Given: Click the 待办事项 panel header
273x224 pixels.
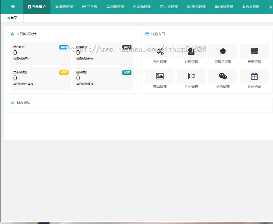Looking at the screenshot, I should pos(24,103).
